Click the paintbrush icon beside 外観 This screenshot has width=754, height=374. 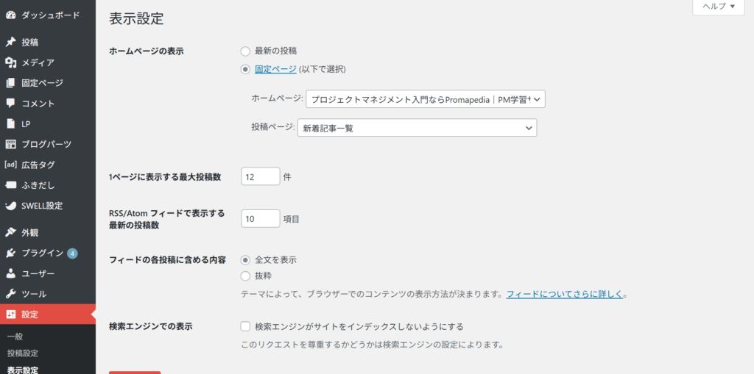tap(10, 233)
